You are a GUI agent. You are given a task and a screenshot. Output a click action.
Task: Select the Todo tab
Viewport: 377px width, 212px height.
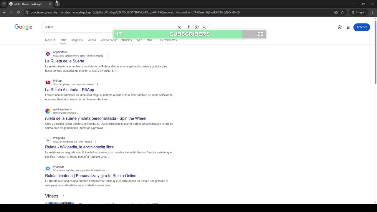(x=63, y=40)
